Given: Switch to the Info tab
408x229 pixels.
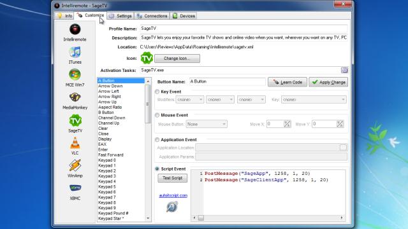Looking at the screenshot, I should pyautogui.click(x=65, y=16).
